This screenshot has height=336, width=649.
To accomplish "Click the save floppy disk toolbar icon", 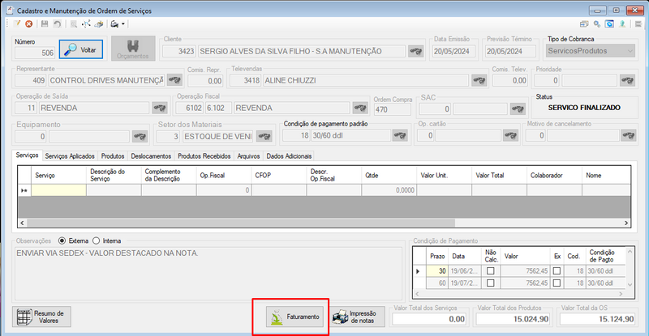I will (45, 24).
